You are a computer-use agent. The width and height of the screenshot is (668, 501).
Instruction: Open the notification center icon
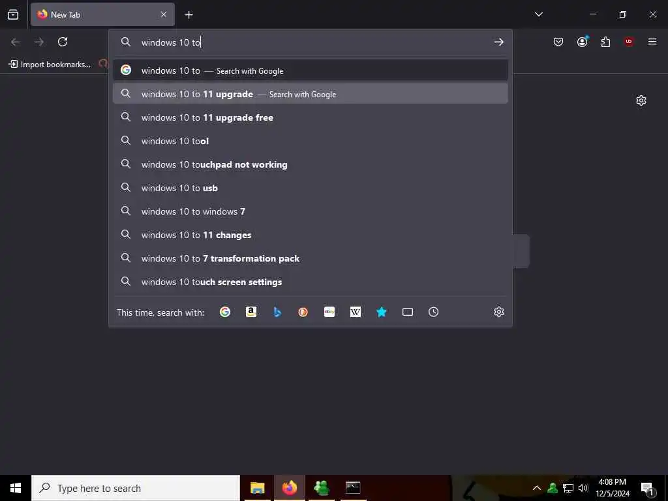click(647, 489)
